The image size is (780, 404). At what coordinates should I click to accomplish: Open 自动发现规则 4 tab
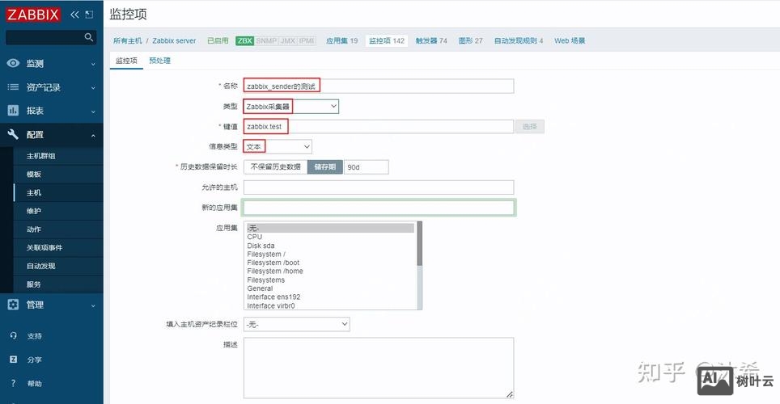coord(519,40)
